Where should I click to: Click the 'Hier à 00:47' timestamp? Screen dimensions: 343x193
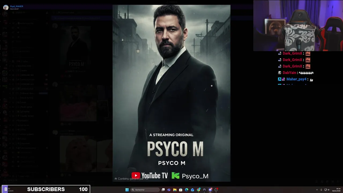point(14,9)
